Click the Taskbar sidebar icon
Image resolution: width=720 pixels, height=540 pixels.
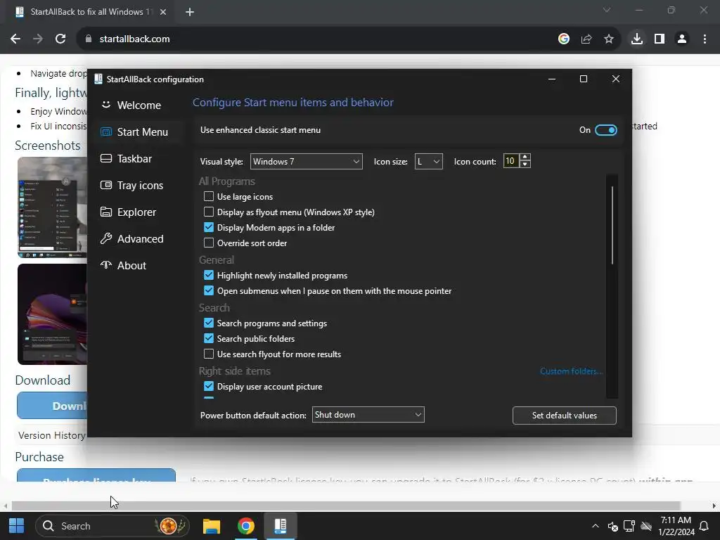tap(106, 158)
